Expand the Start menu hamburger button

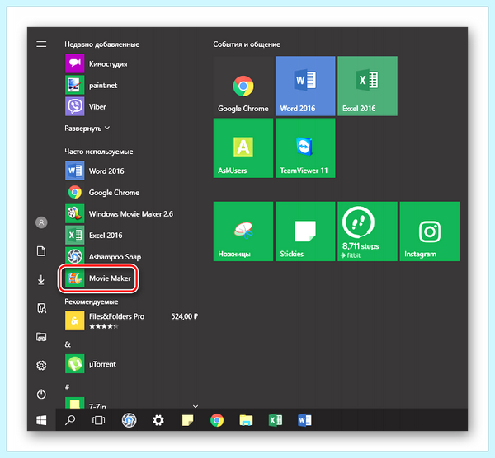41,44
